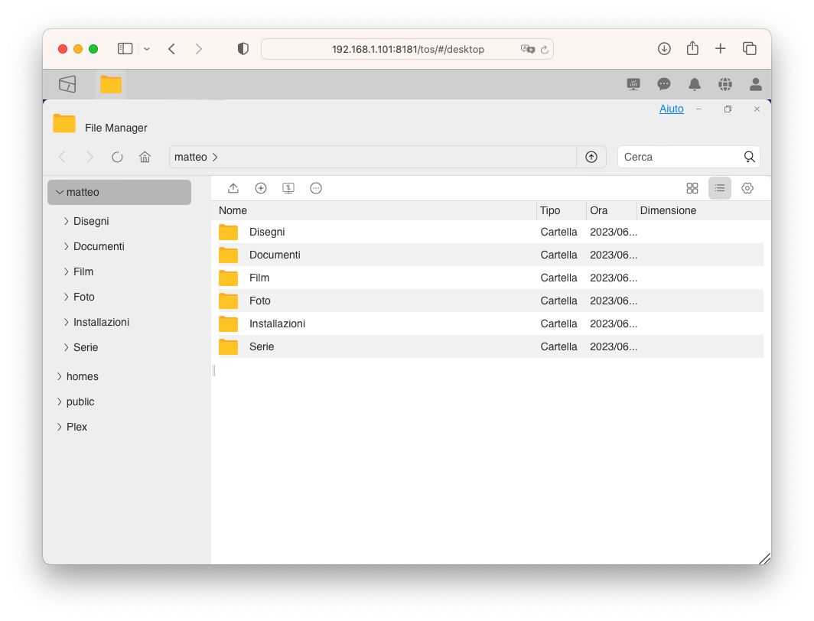Switch to grid thumbnail view
This screenshot has height=621, width=814.
692,188
